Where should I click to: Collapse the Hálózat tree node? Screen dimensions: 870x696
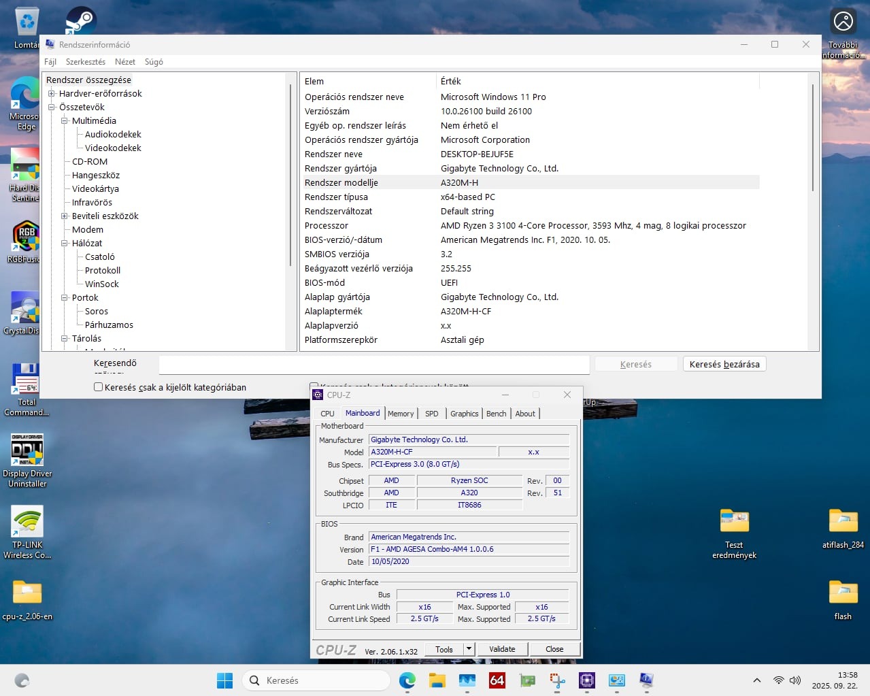pos(64,244)
